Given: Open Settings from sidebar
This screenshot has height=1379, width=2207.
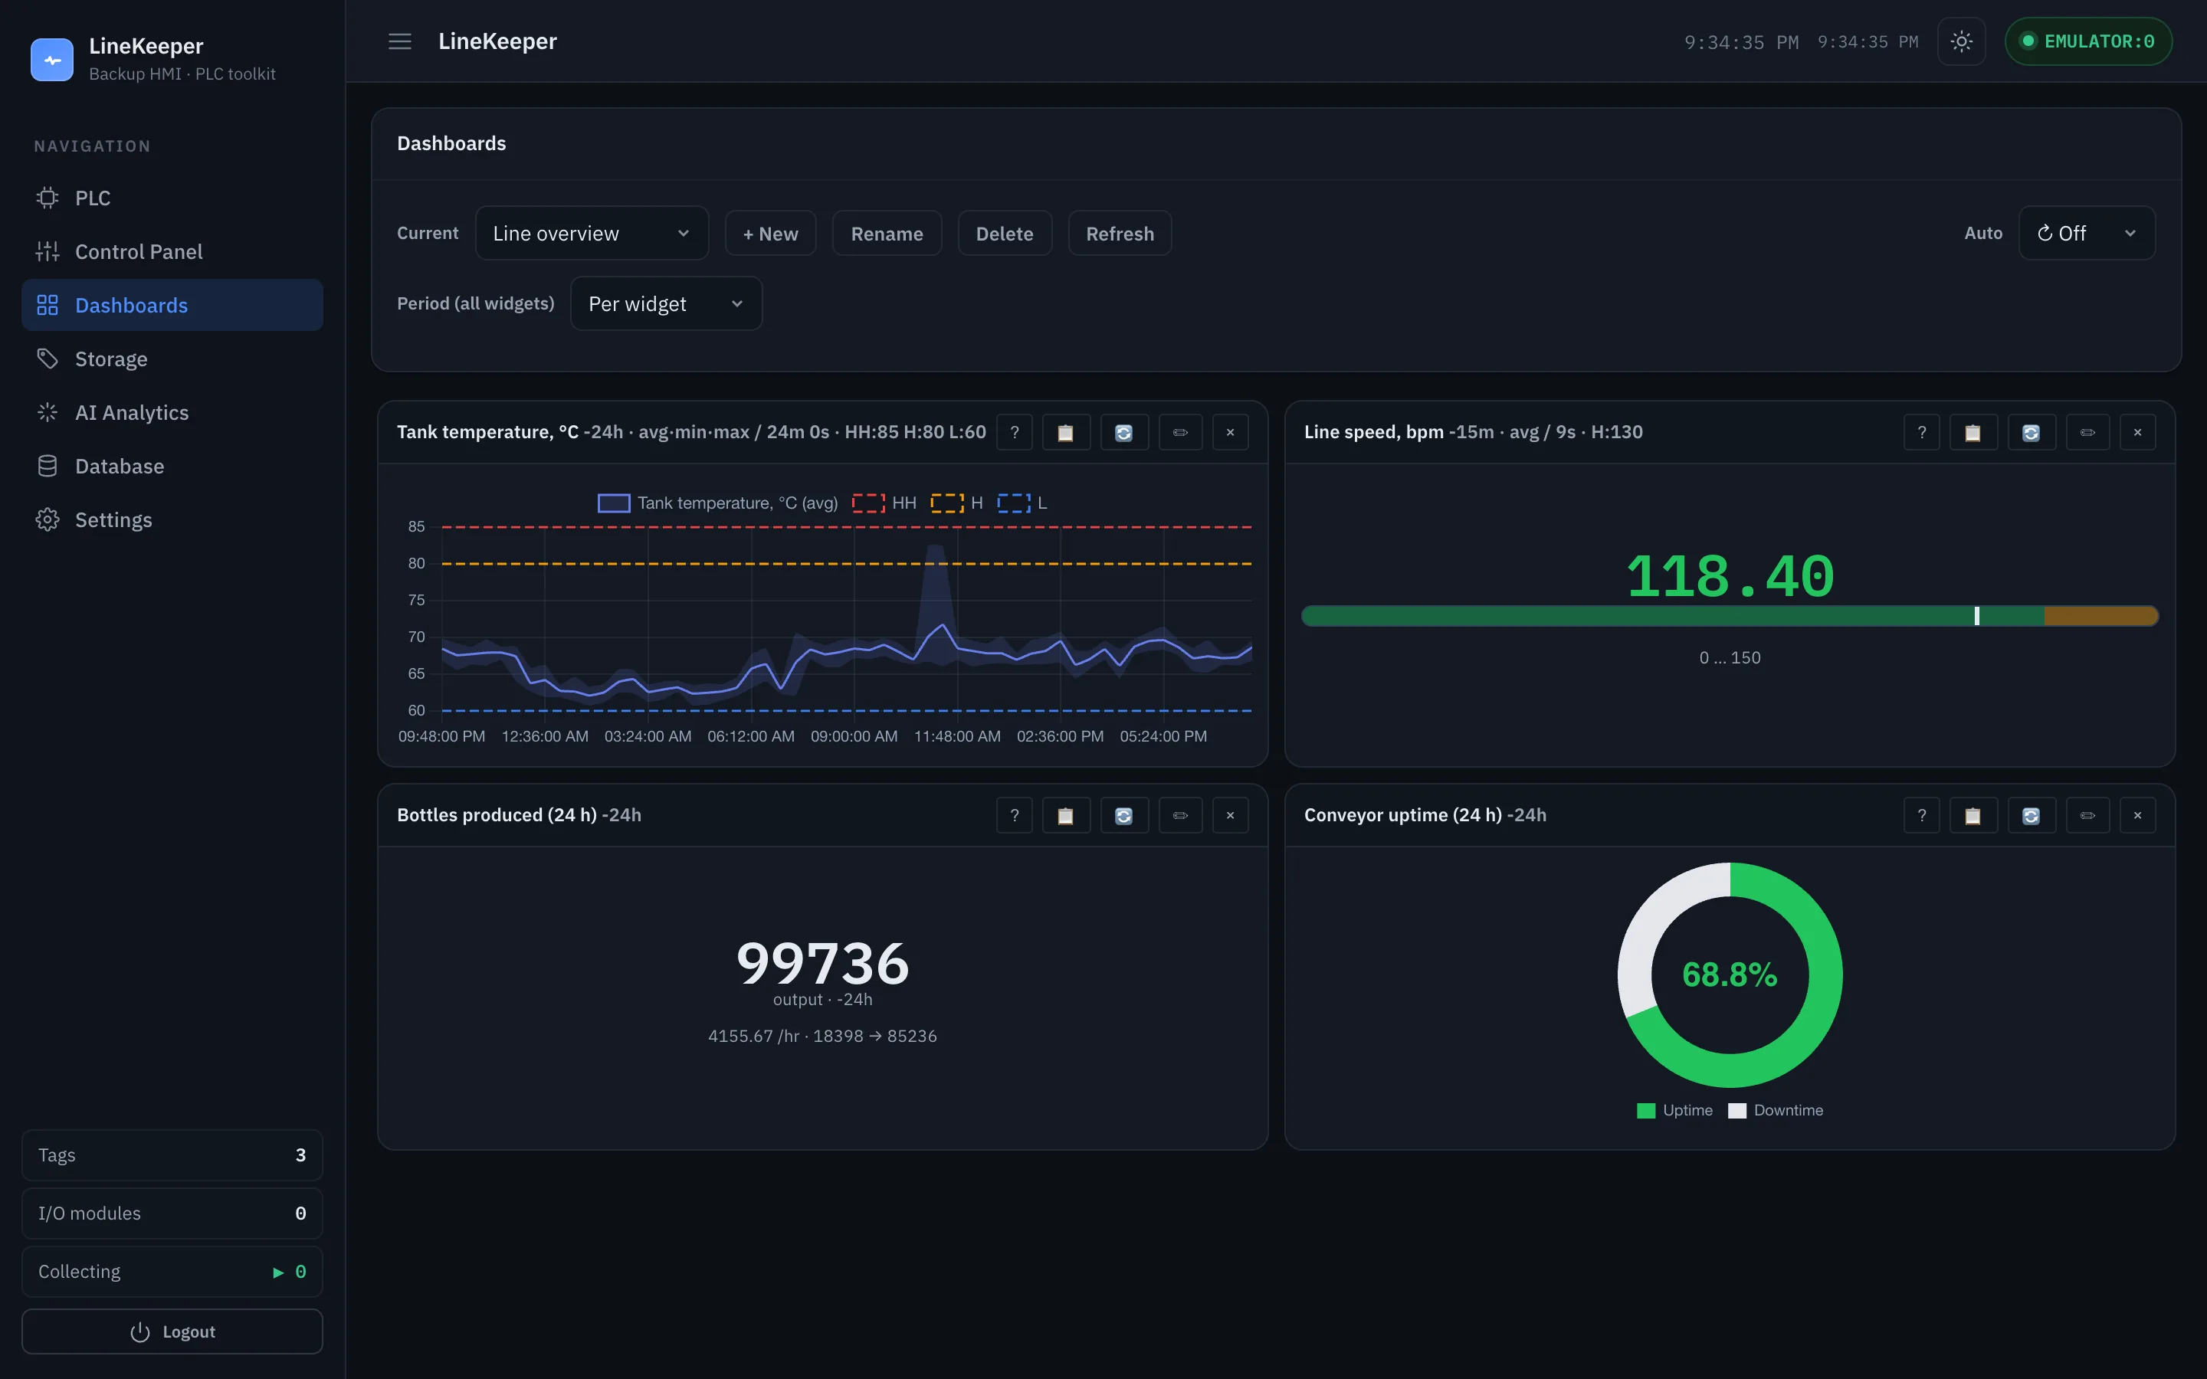Looking at the screenshot, I should 172,520.
